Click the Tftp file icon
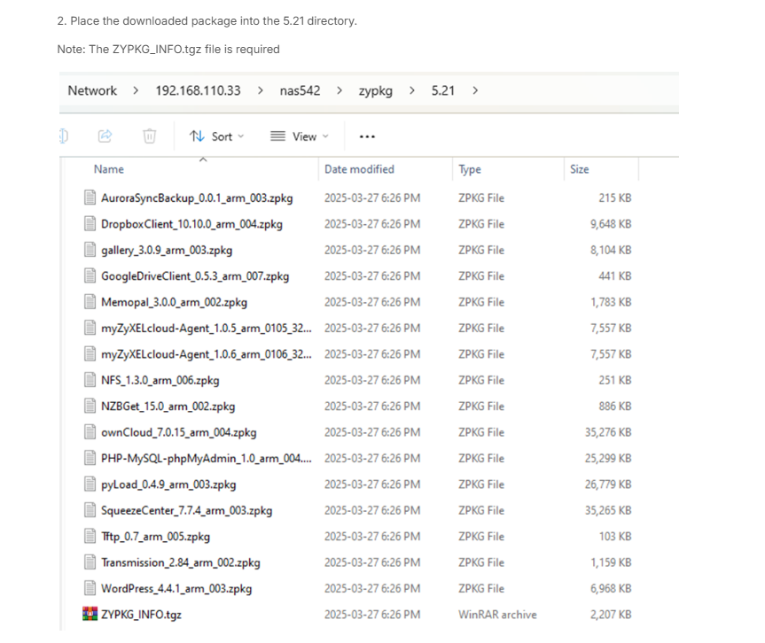The height and width of the screenshot is (643, 765). pos(90,536)
